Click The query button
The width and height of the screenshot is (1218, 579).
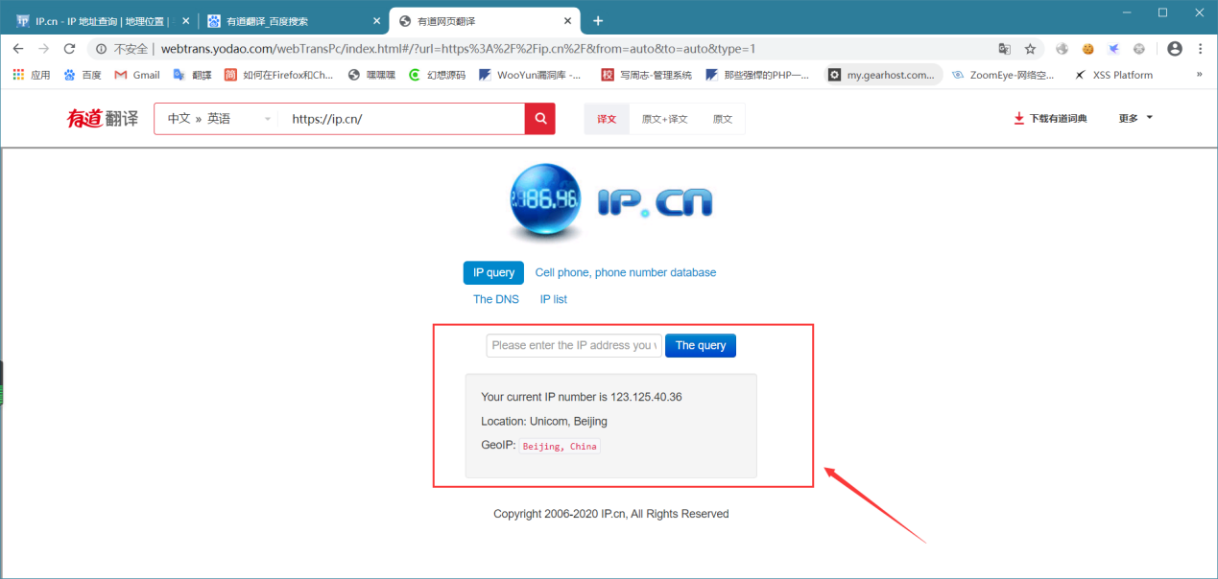click(701, 345)
